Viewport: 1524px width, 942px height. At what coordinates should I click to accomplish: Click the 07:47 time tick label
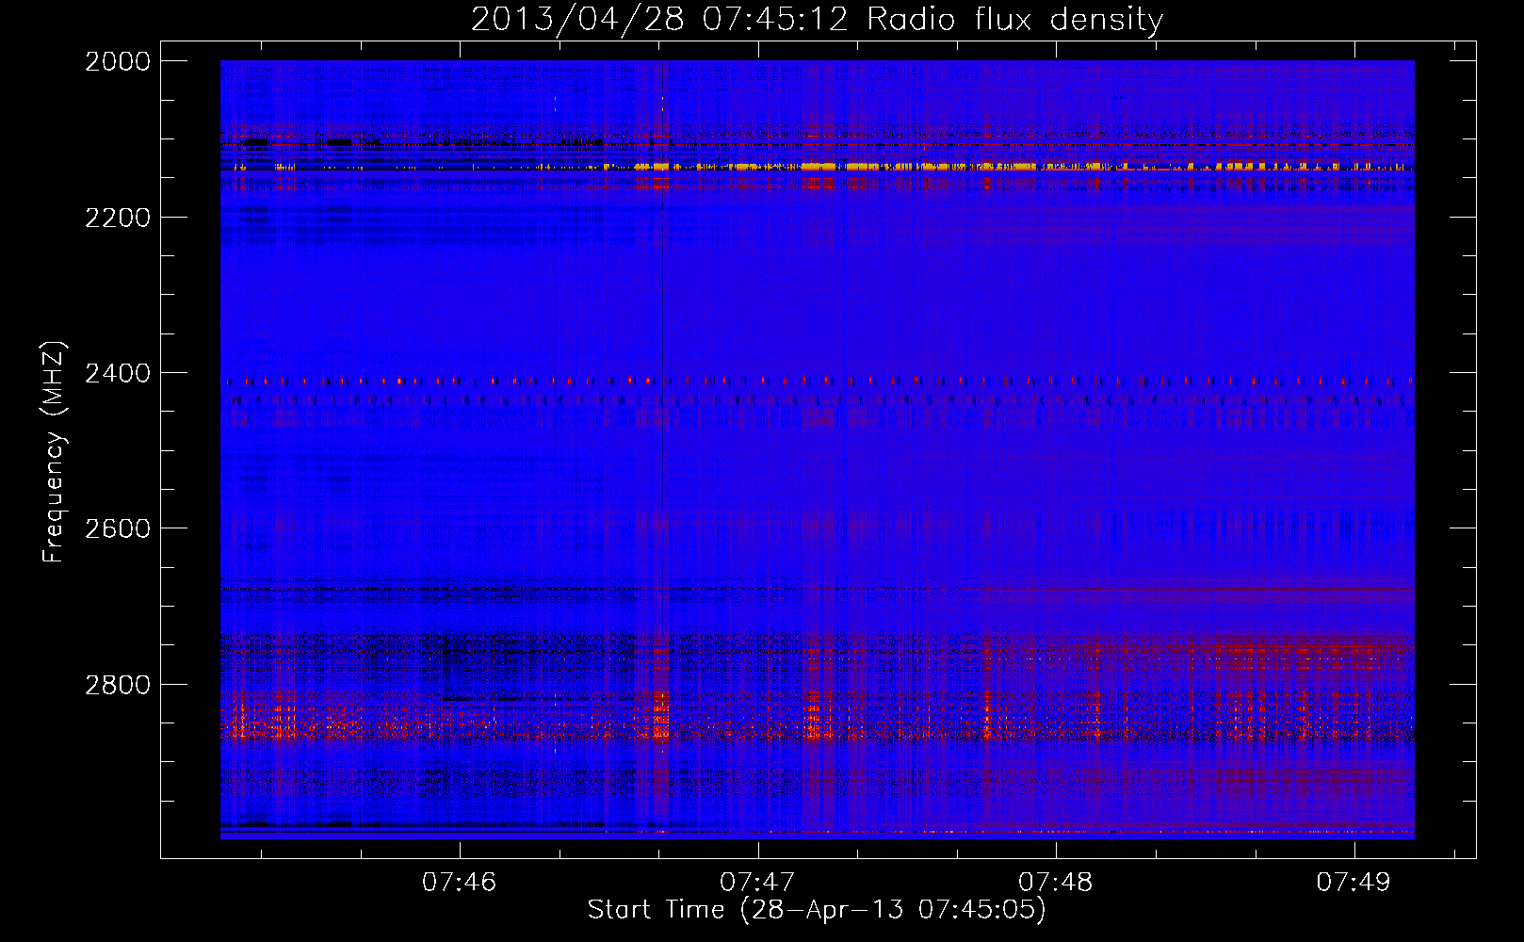tap(757, 883)
